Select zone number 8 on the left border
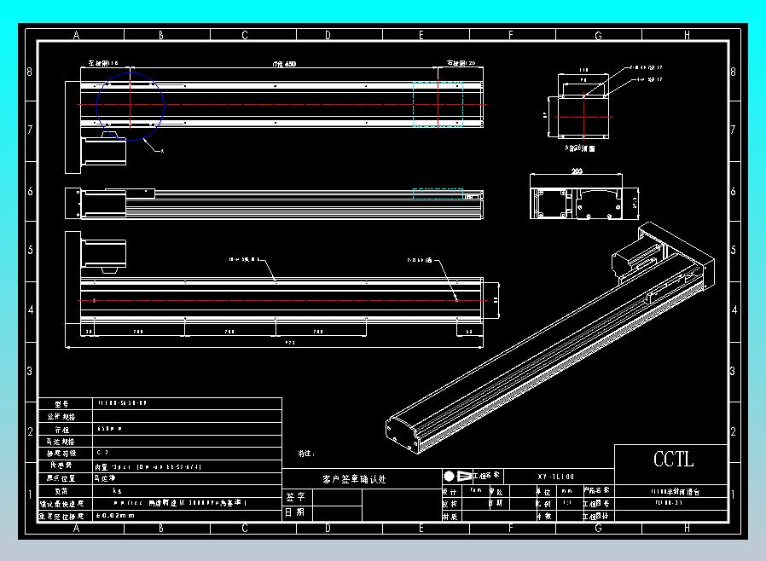The height and width of the screenshot is (561, 766). 29,72
